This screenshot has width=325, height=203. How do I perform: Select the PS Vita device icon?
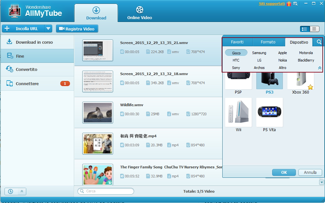coord(269,112)
